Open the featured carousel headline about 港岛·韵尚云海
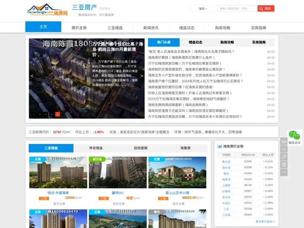Image resolution: width=304 pixels, height=228 pixels. click(x=118, y=49)
